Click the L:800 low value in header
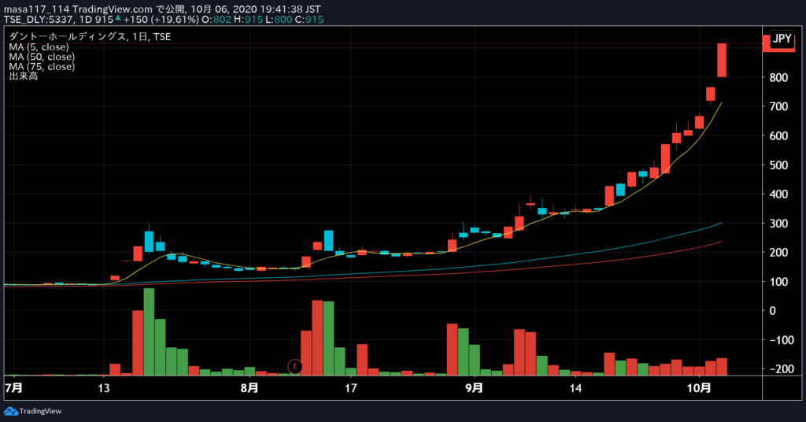 (279, 20)
